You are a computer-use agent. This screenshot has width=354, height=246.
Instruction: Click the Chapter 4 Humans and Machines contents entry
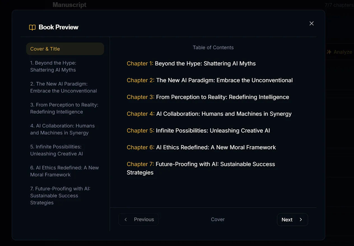pos(209,114)
